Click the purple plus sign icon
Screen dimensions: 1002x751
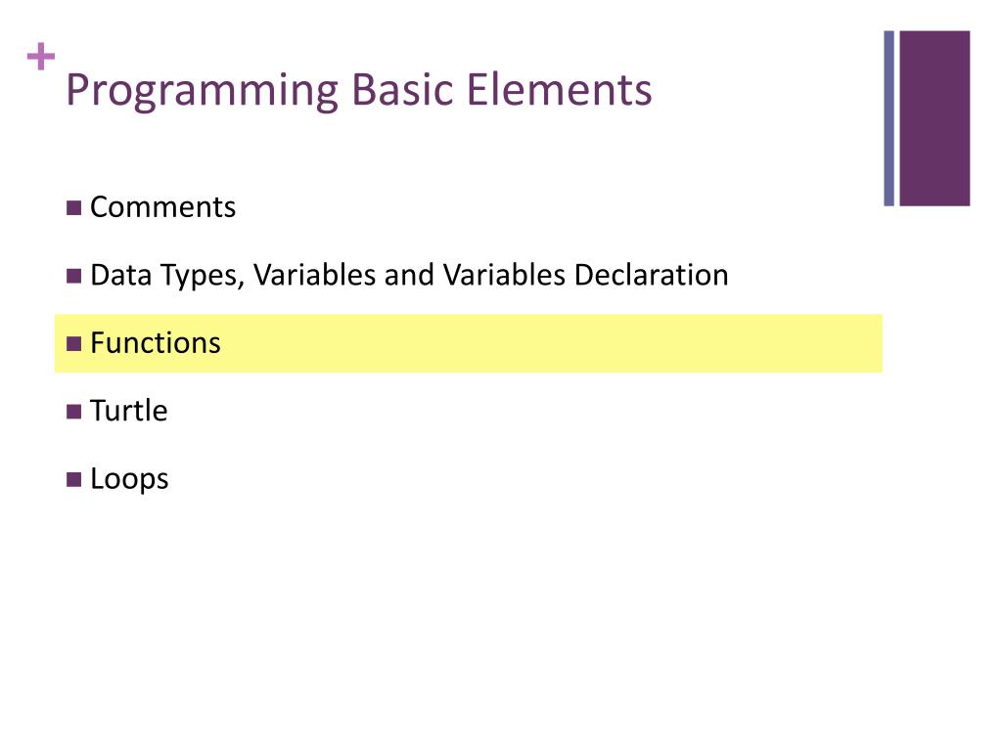click(41, 56)
